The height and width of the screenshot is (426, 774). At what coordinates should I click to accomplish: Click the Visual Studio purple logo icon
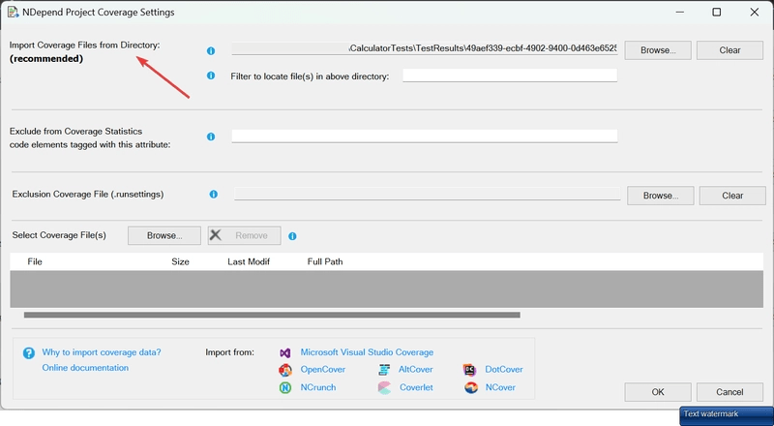284,352
